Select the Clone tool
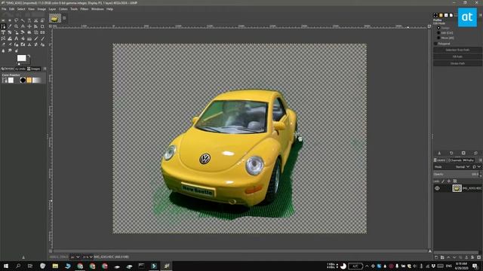This screenshot has width=483, height=271. tap(29, 45)
